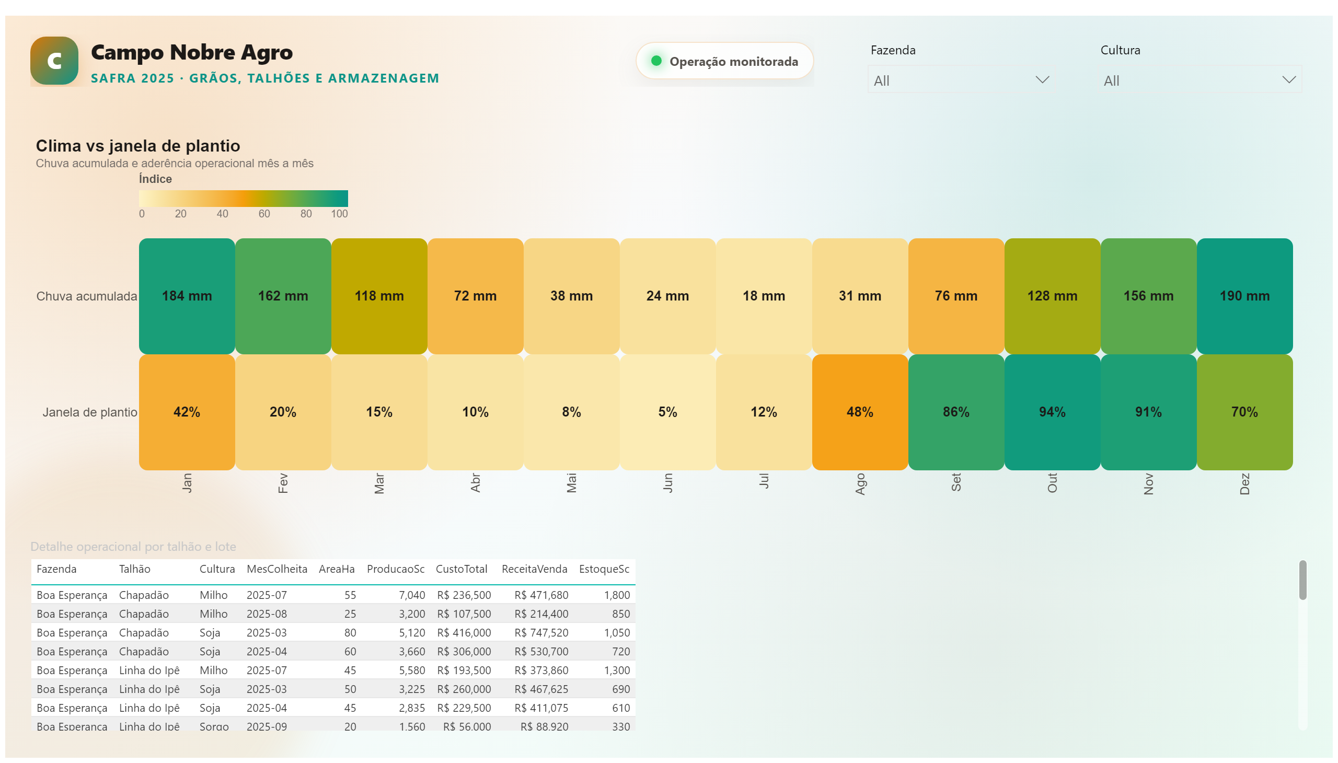This screenshot has height=763, width=1338.
Task: Sort table by CustoTotal column header
Action: [461, 569]
